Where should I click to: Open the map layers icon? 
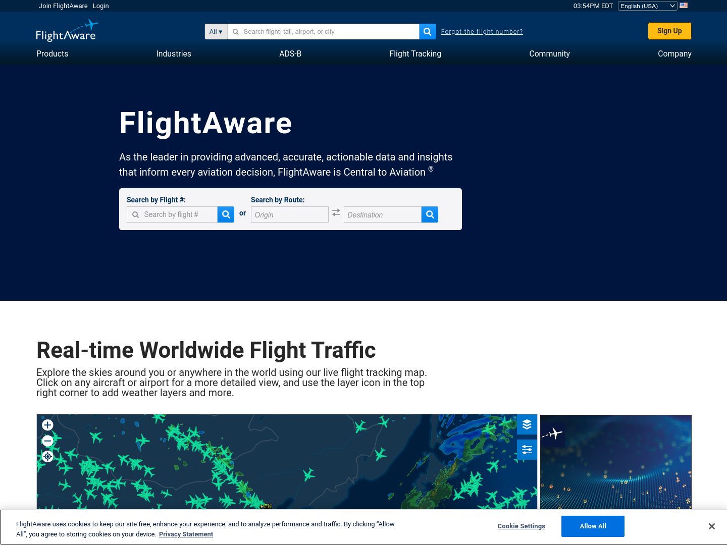[x=527, y=424]
